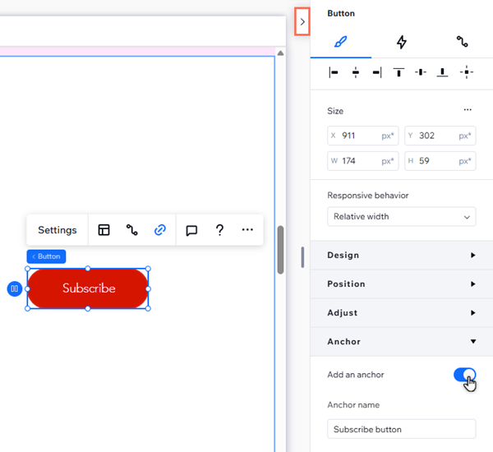Select the red Subscribe button

point(88,288)
